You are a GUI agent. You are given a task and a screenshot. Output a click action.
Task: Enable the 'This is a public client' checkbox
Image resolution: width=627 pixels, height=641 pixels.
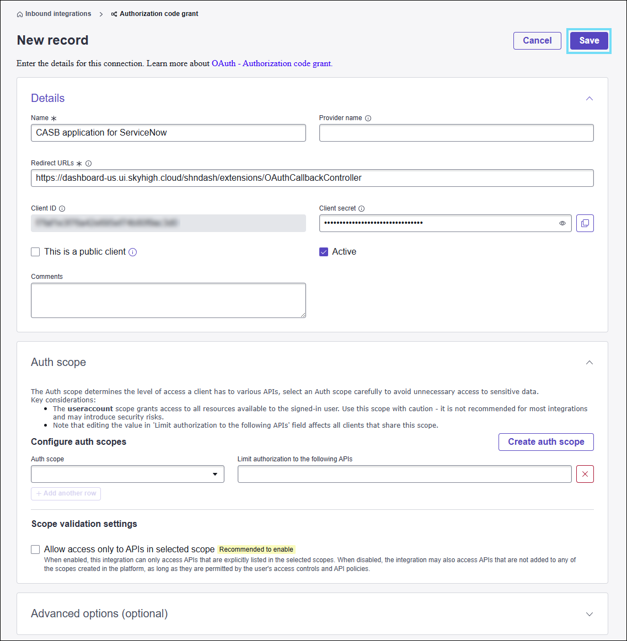(x=35, y=252)
